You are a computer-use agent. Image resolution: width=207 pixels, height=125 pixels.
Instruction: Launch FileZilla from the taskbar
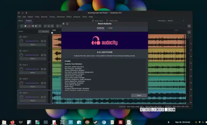(x=120, y=122)
